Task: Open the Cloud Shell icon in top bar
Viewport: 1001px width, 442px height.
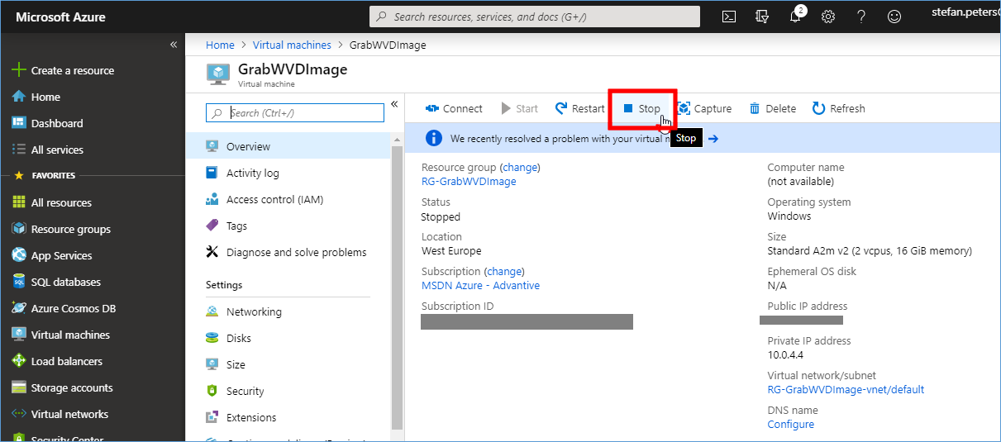Action: coord(729,17)
